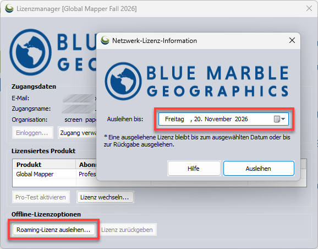Close the Netzwerk-Lizenz-Information dialog
Viewport: 318px width, 249px height.
(292, 40)
